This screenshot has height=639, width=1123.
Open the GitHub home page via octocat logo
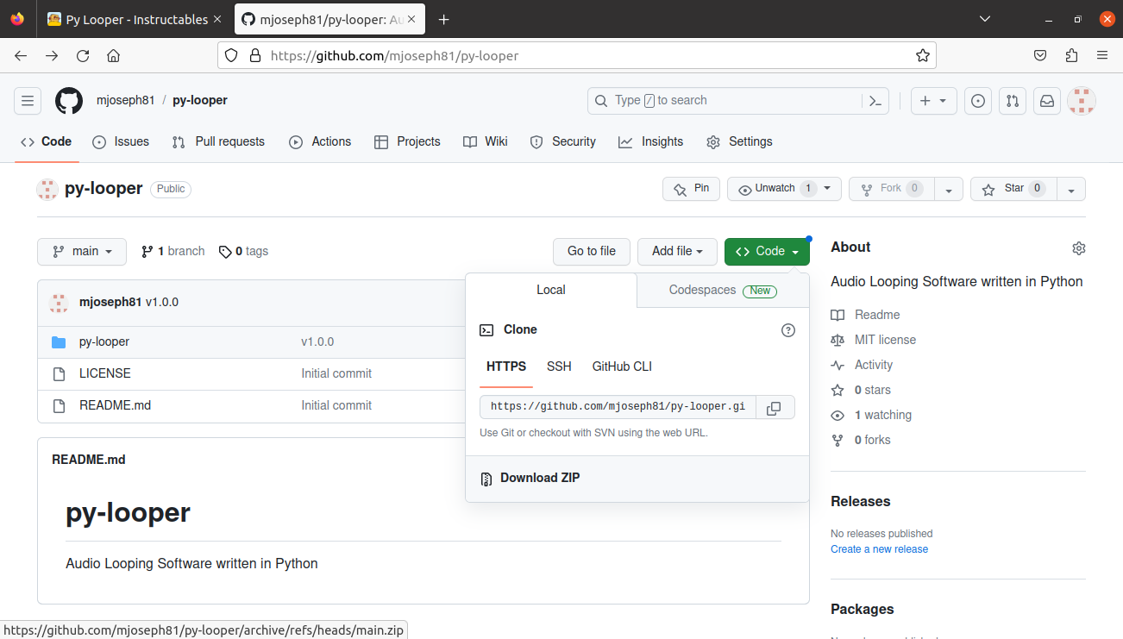tap(68, 100)
